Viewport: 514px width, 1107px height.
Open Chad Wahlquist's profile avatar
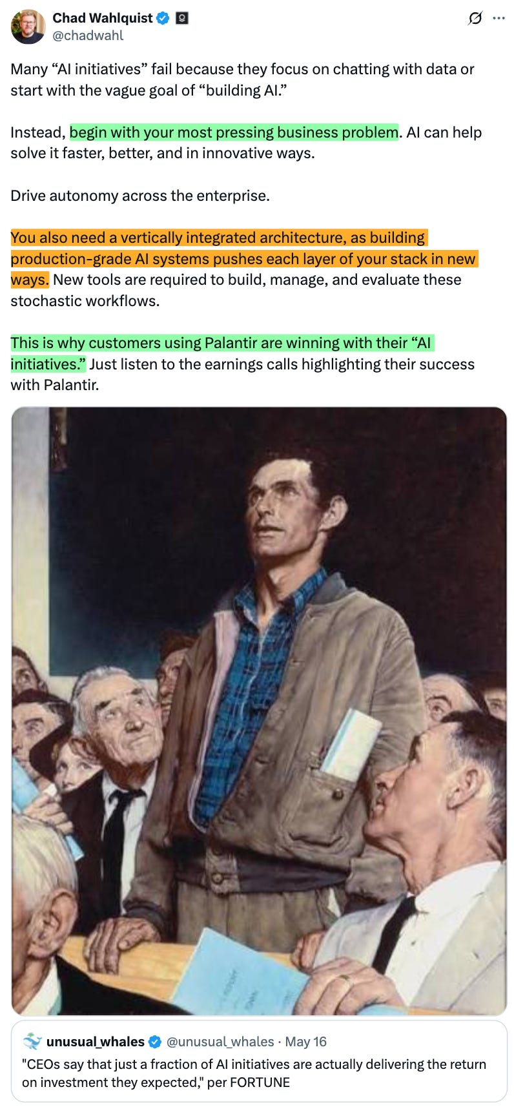click(28, 26)
